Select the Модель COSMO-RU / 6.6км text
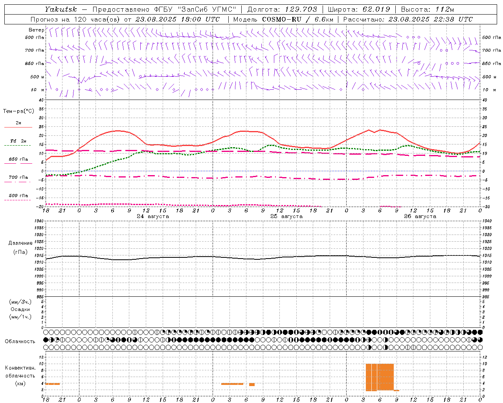 tap(283, 19)
